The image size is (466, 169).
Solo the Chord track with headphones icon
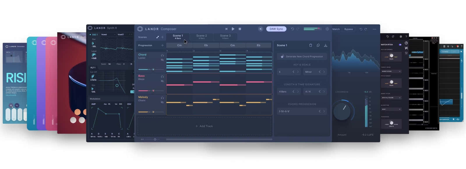click(x=162, y=55)
